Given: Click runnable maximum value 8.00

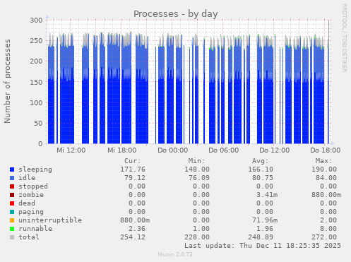Looking at the screenshot, I should (x=328, y=229).
